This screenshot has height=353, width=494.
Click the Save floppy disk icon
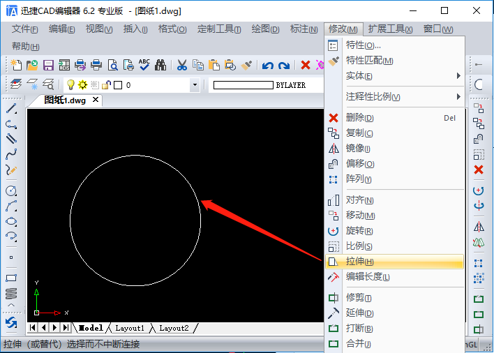point(48,65)
